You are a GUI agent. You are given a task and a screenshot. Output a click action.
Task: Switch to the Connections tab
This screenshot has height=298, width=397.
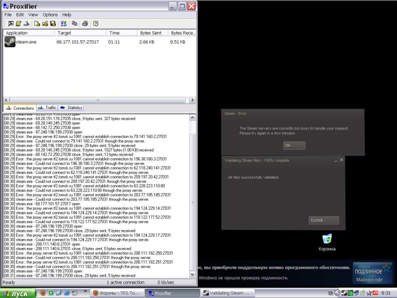coord(20,108)
